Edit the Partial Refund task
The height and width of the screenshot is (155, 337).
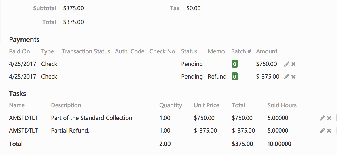[322, 131]
